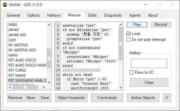Click code line promptalias 'pet'
This screenshot has height=111, width=180.
(x=84, y=39)
